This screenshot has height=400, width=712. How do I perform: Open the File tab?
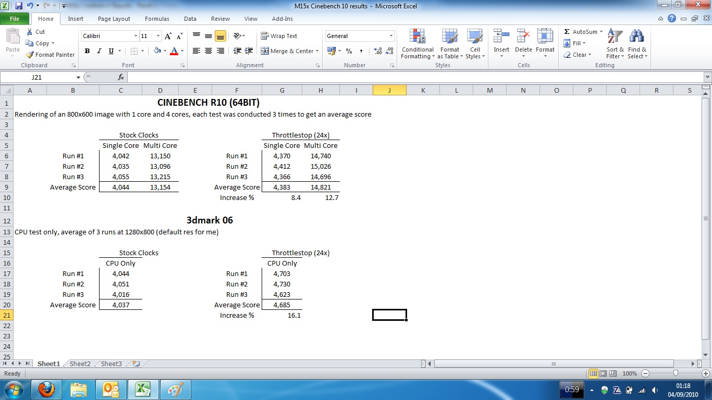tap(15, 19)
